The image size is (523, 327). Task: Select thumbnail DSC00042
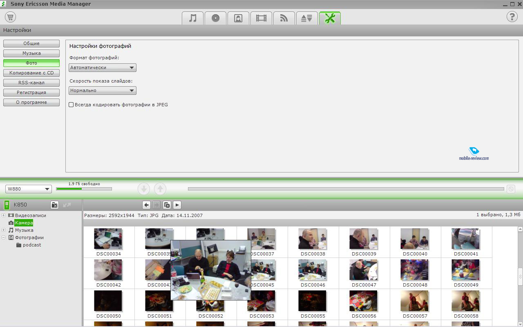click(x=108, y=270)
